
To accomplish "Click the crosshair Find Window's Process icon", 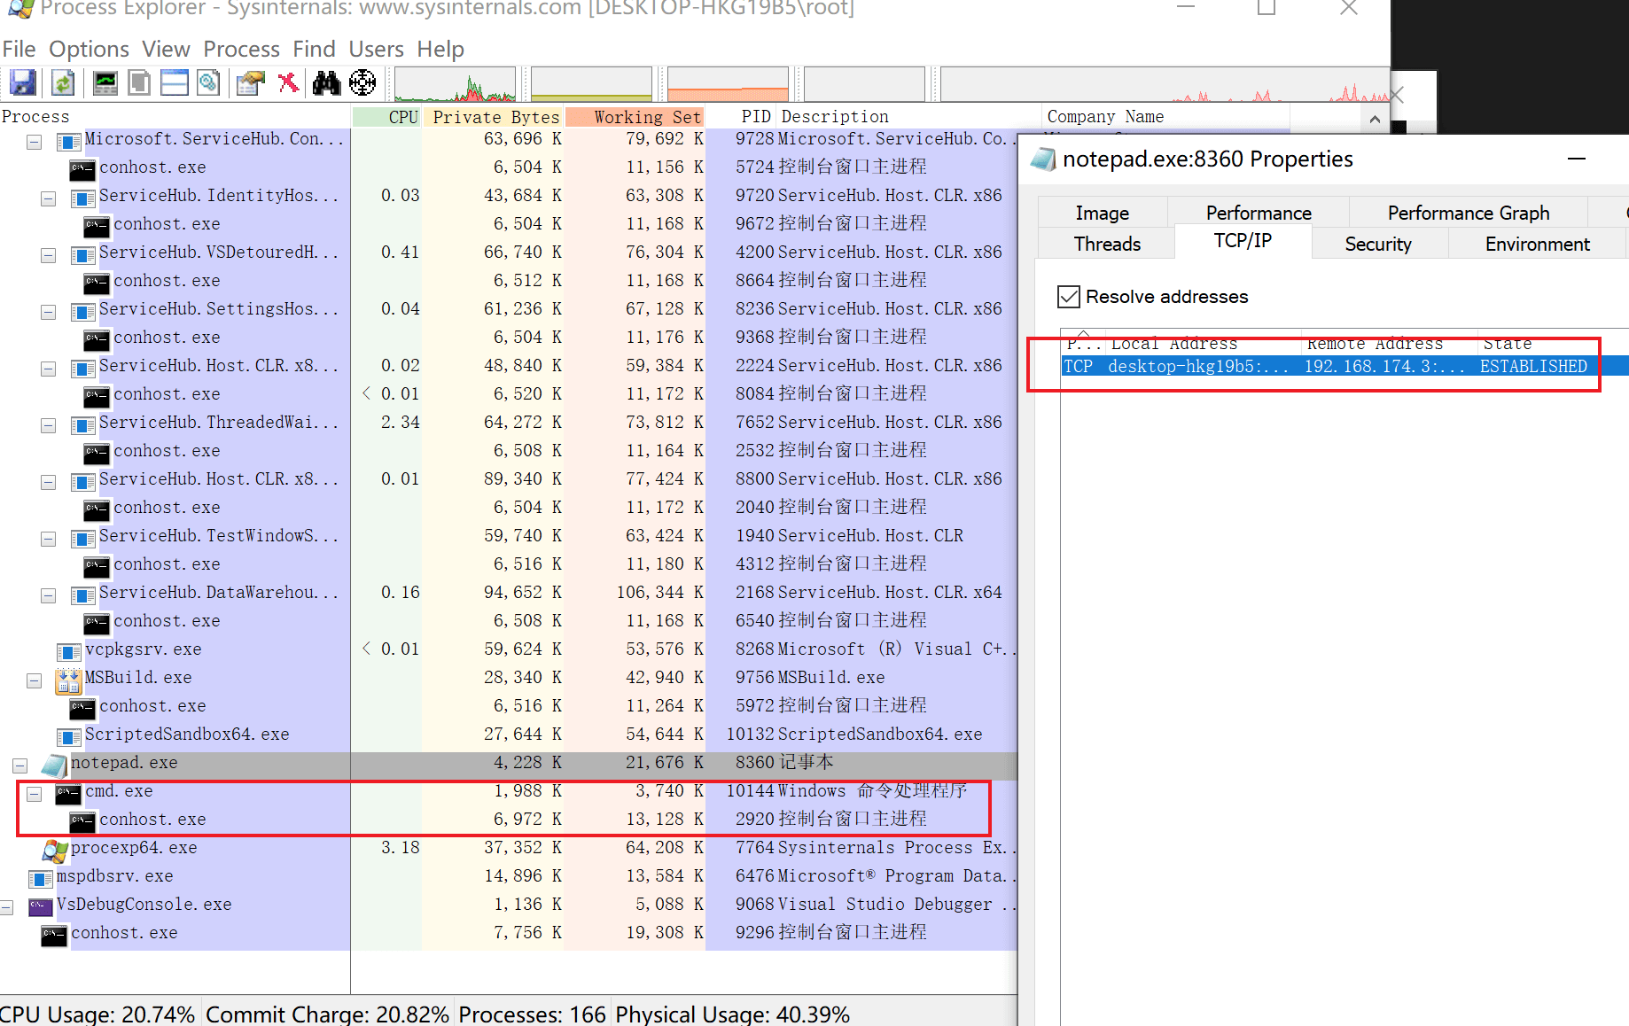I will 362,83.
